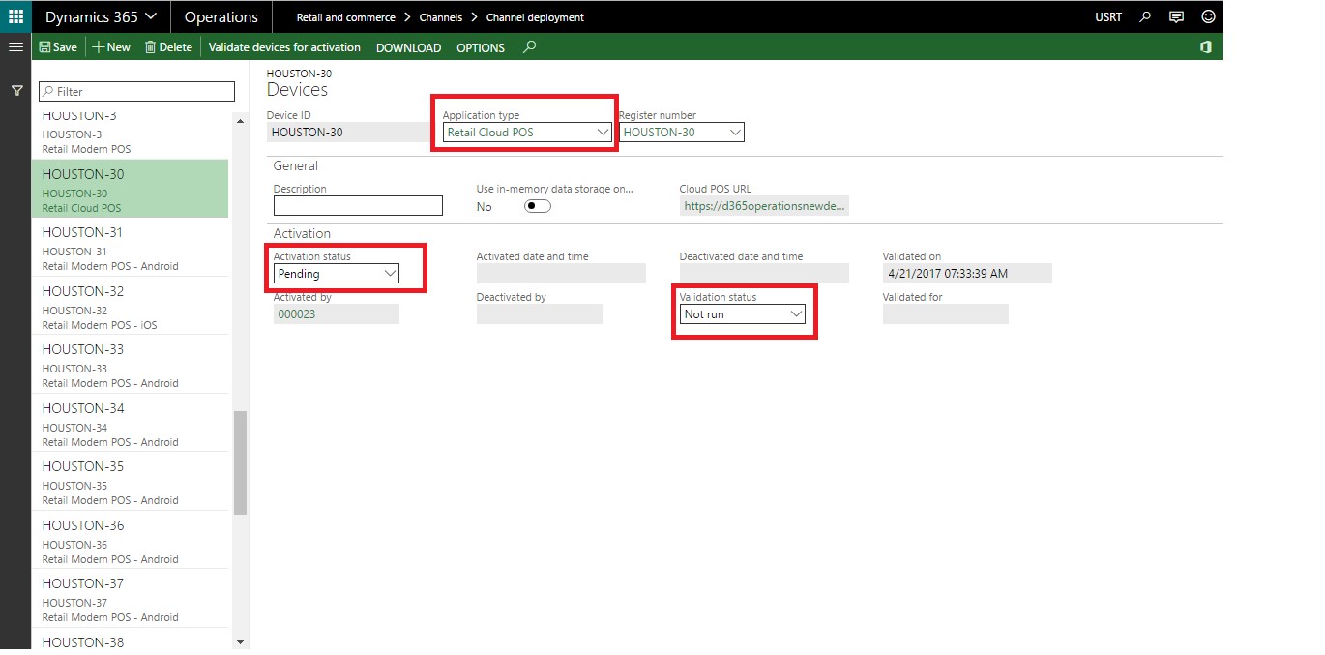Click the device list scroll up arrow

pyautogui.click(x=240, y=120)
